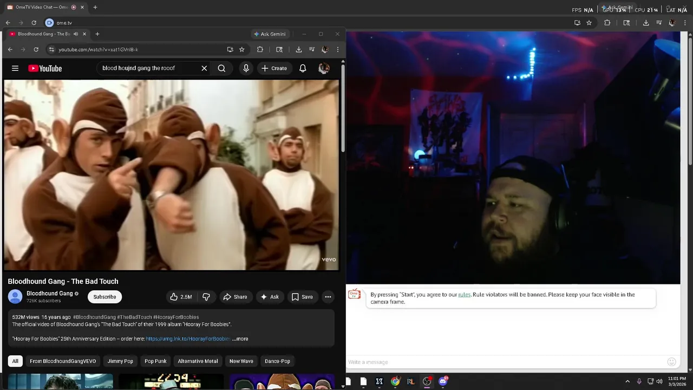Run the YouTube search with magnifier button
The image size is (693, 390).
click(221, 68)
